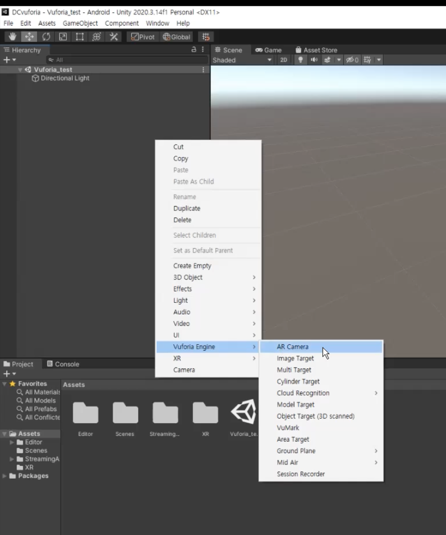Select AR Camera in Vuforia submenu
The height and width of the screenshot is (535, 446).
[x=321, y=347]
